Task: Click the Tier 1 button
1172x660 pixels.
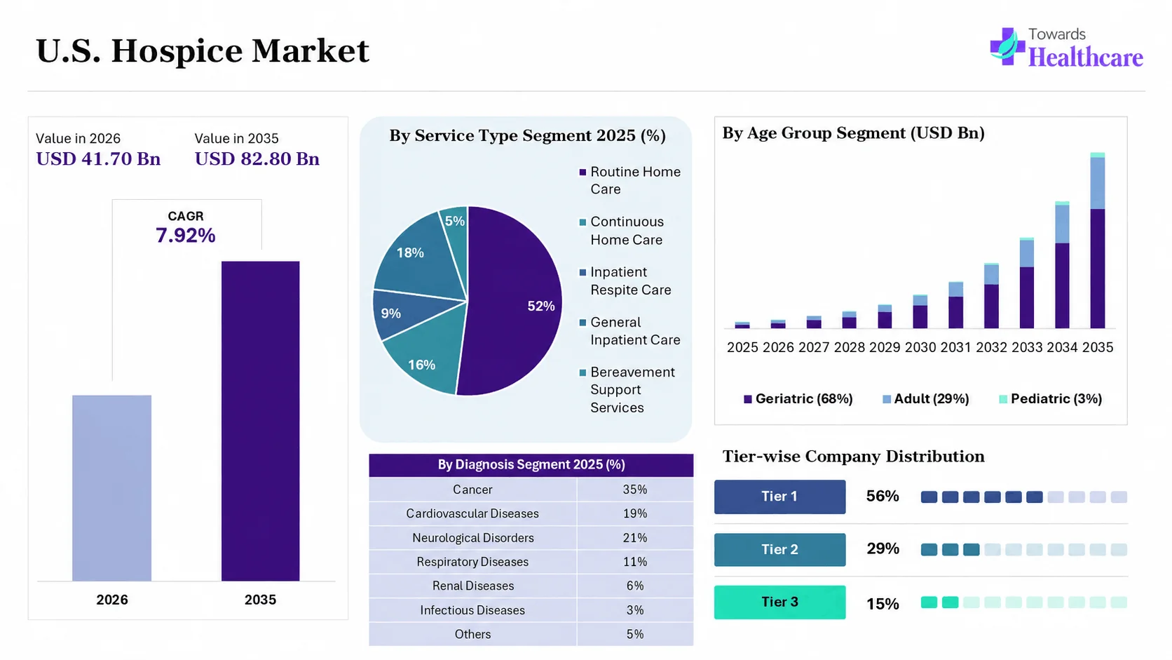Action: point(779,497)
